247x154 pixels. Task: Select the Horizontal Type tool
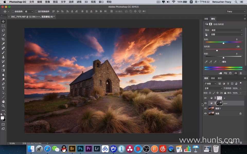pos(3,88)
